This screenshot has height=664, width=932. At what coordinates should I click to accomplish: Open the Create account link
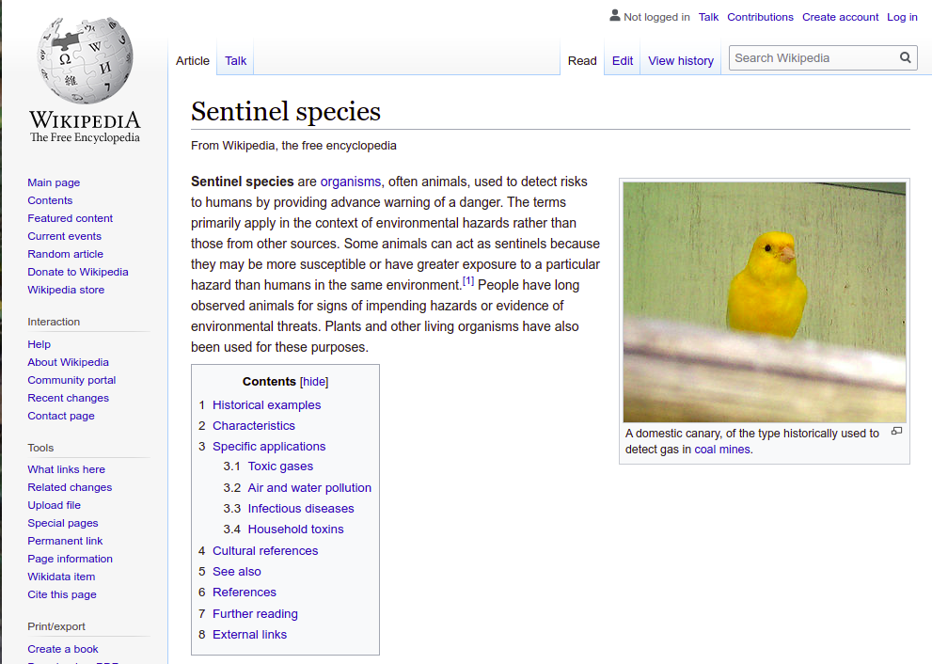[x=840, y=17]
